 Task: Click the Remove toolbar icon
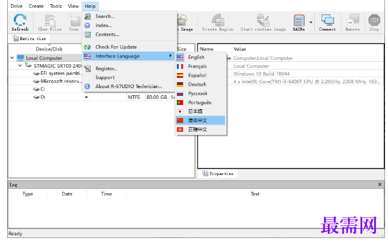click(x=353, y=22)
